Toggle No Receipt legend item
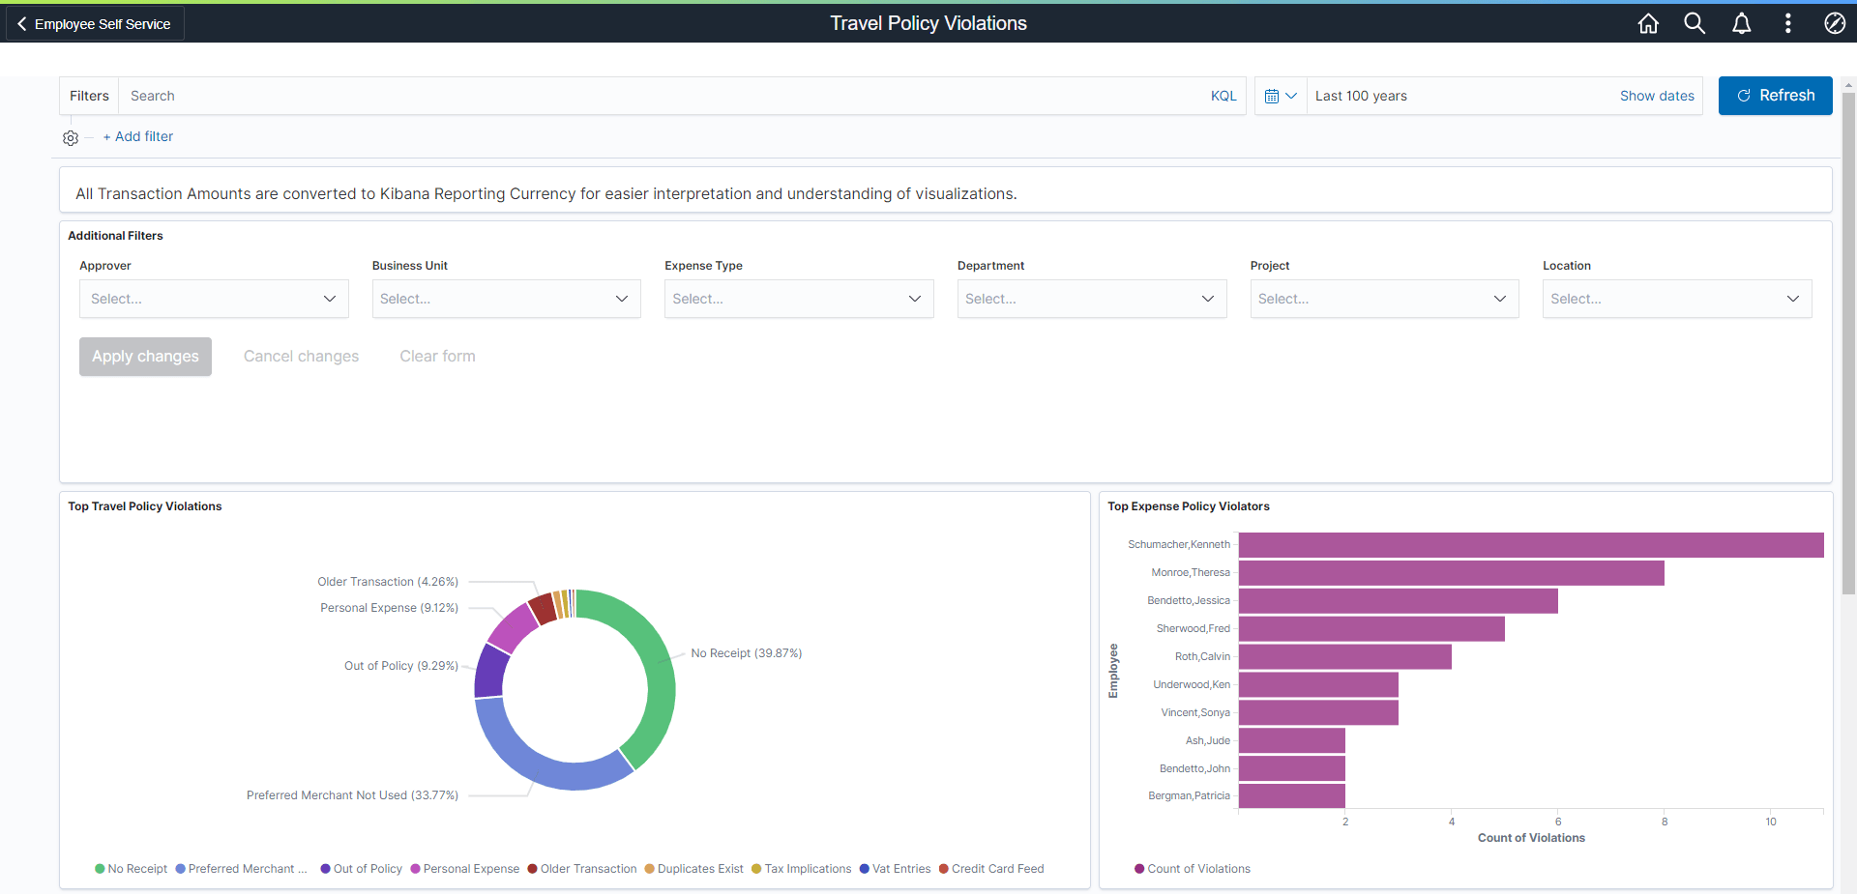The height and width of the screenshot is (894, 1857). [x=132, y=869]
